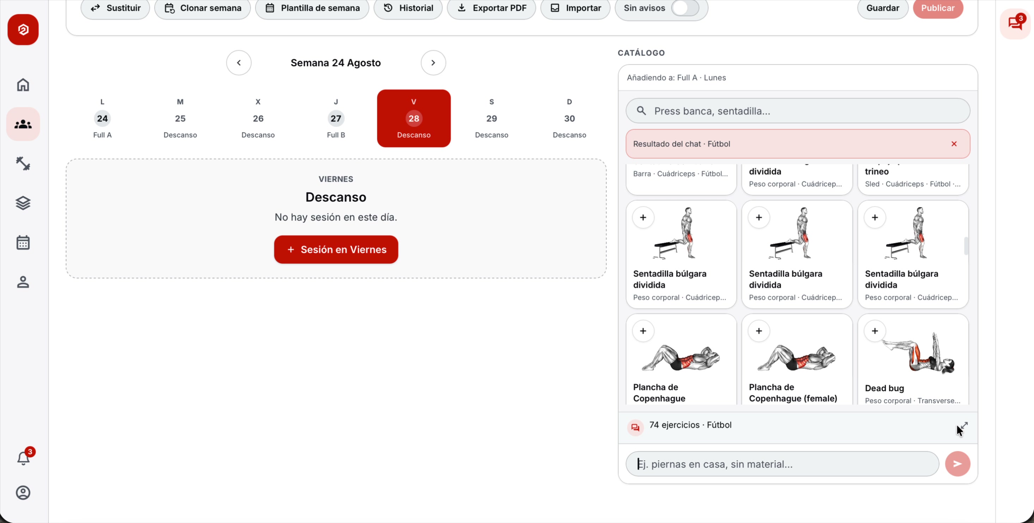The width and height of the screenshot is (1034, 523).
Task: Select Wednesday 26 Descanso day
Action: click(258, 118)
